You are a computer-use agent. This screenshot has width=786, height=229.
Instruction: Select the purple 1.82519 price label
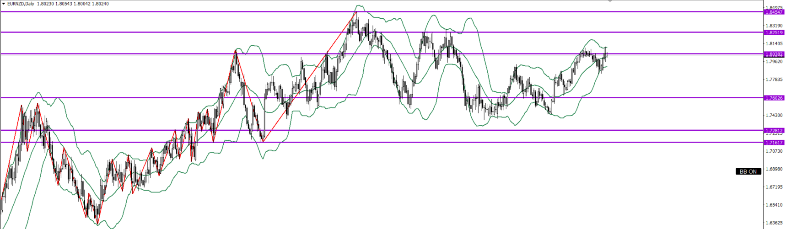(x=774, y=32)
